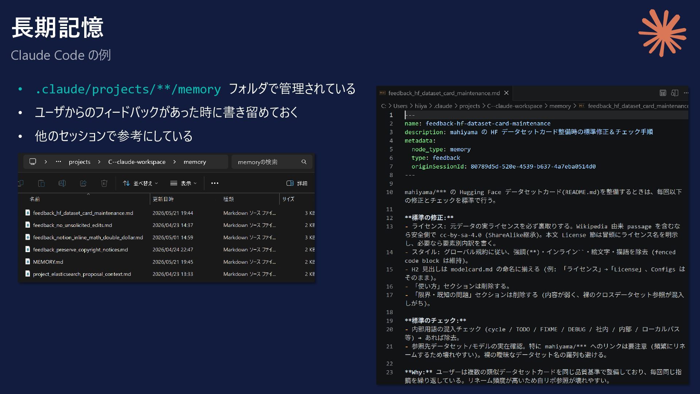
Task: Click the markdown icon on the editor tab
Action: point(382,93)
